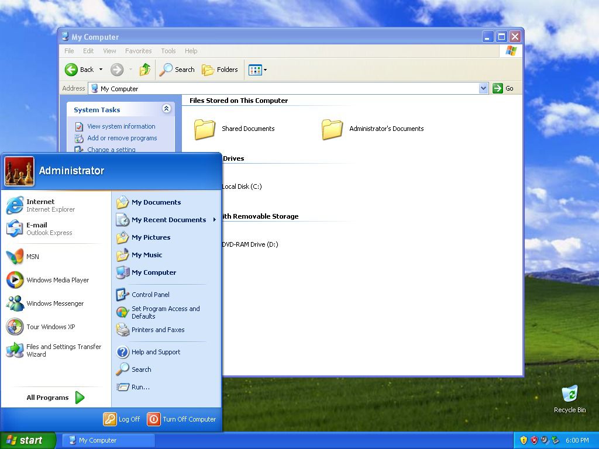599x449 pixels.
Task: Launch Files and Settings Transfer Wizard
Action: tap(63, 350)
